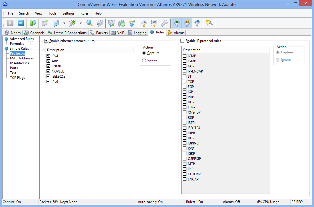Toggle the control packets funnel (C) icon

tap(197, 23)
